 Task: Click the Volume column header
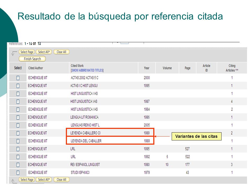[x=167, y=68]
